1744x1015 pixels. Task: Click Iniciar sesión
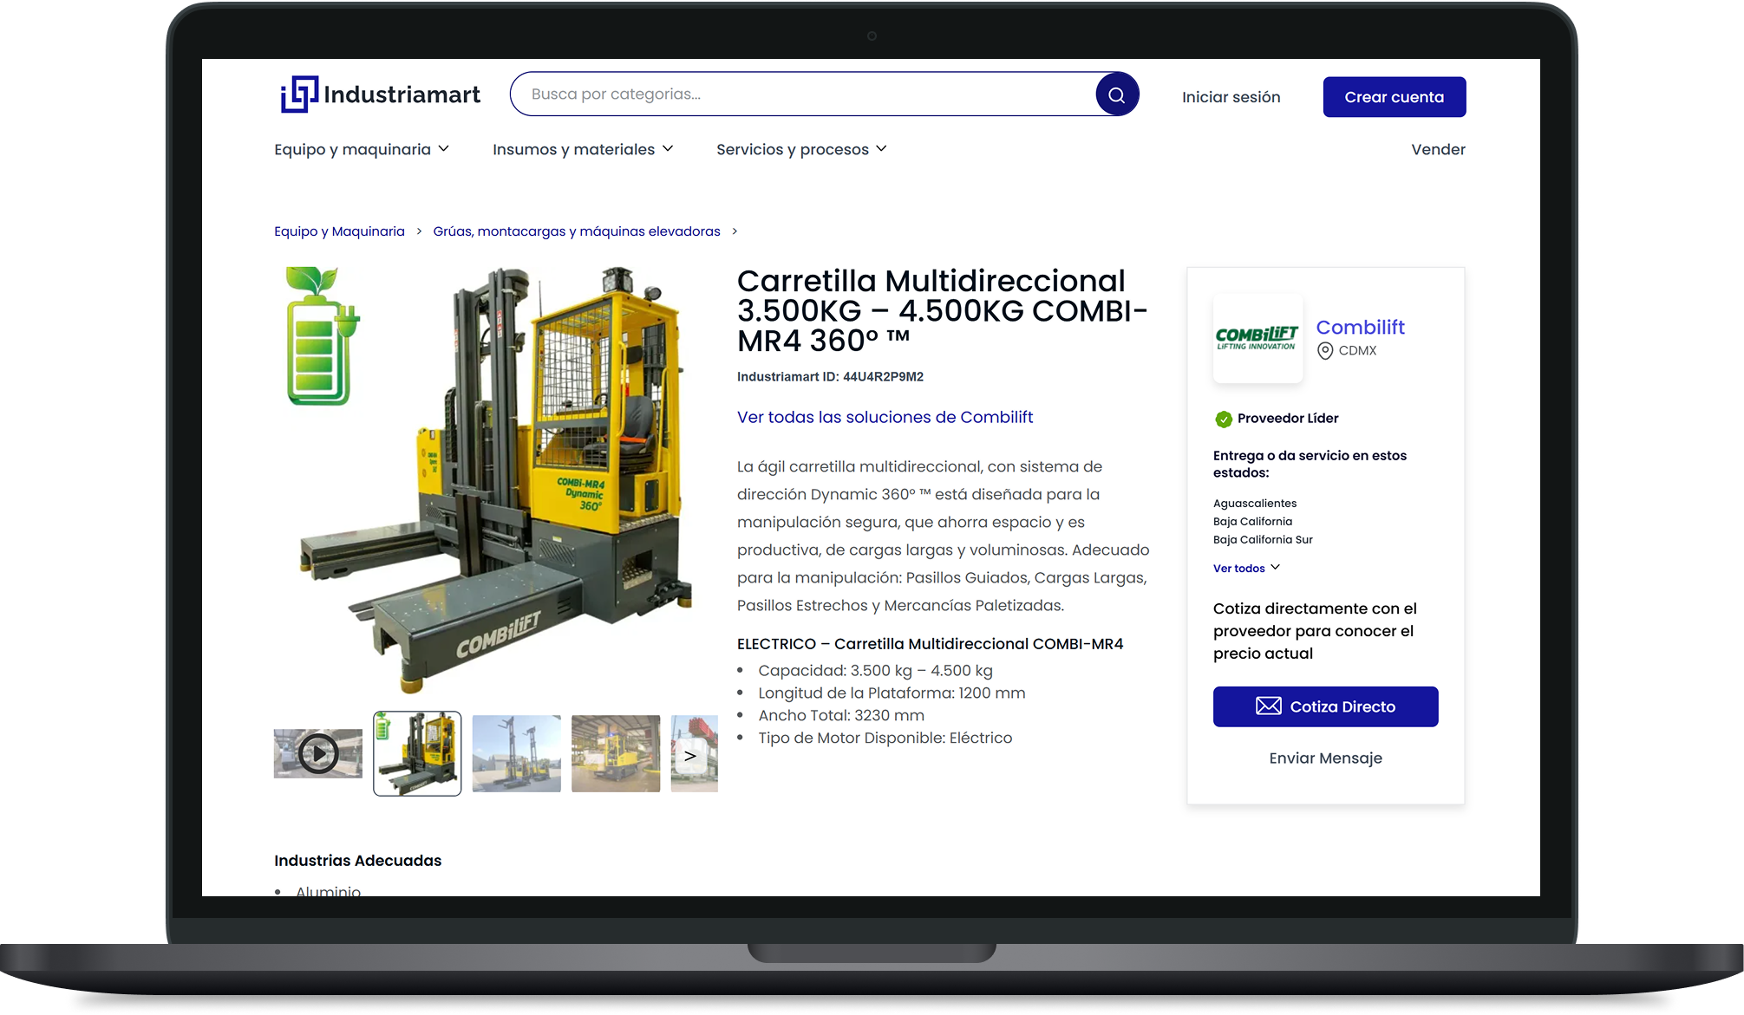(x=1231, y=97)
